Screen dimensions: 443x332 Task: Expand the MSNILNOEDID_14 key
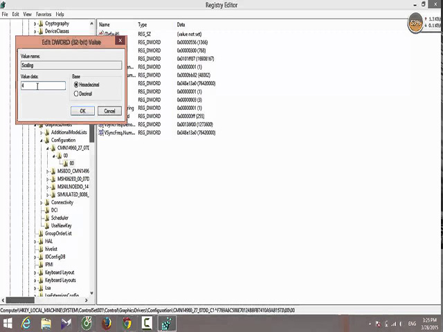pos(48,187)
